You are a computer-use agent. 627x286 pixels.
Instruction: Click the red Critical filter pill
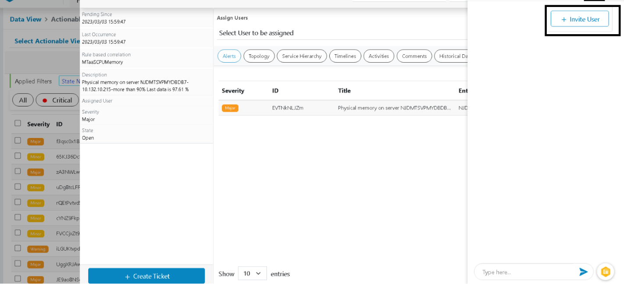tap(56, 100)
